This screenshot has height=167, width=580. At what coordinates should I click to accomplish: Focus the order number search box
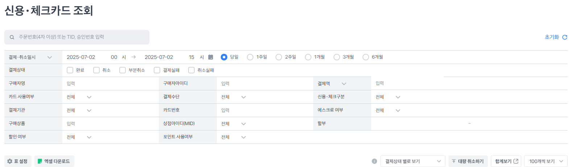[x=77, y=37]
